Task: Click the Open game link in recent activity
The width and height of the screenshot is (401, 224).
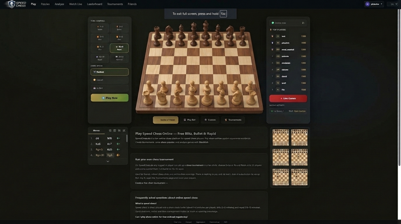Action: tap(300, 111)
